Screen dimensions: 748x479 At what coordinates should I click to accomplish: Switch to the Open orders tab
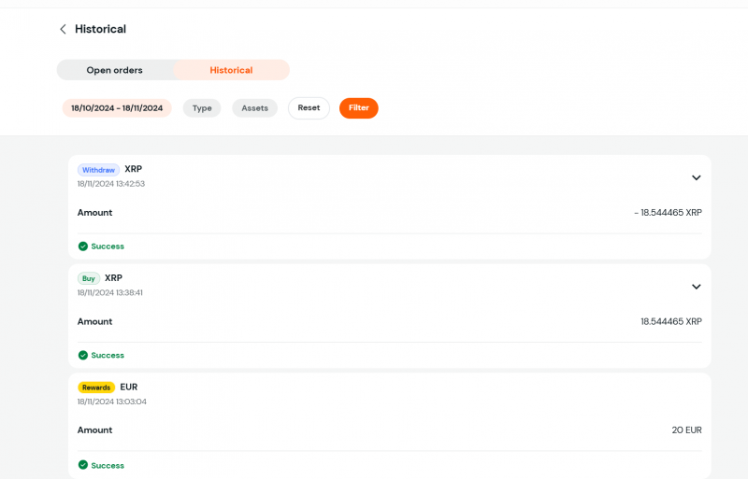coord(114,70)
